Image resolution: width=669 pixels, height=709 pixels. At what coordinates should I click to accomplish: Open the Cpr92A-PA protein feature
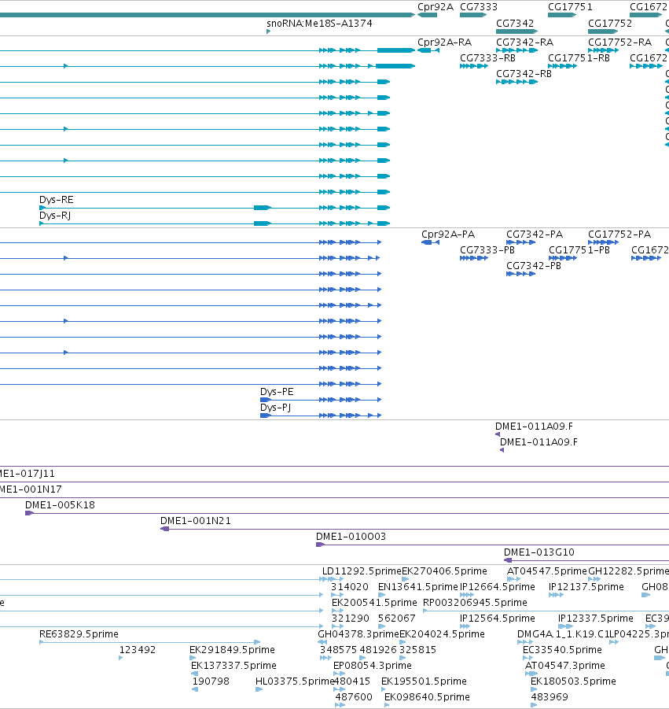[x=430, y=242]
